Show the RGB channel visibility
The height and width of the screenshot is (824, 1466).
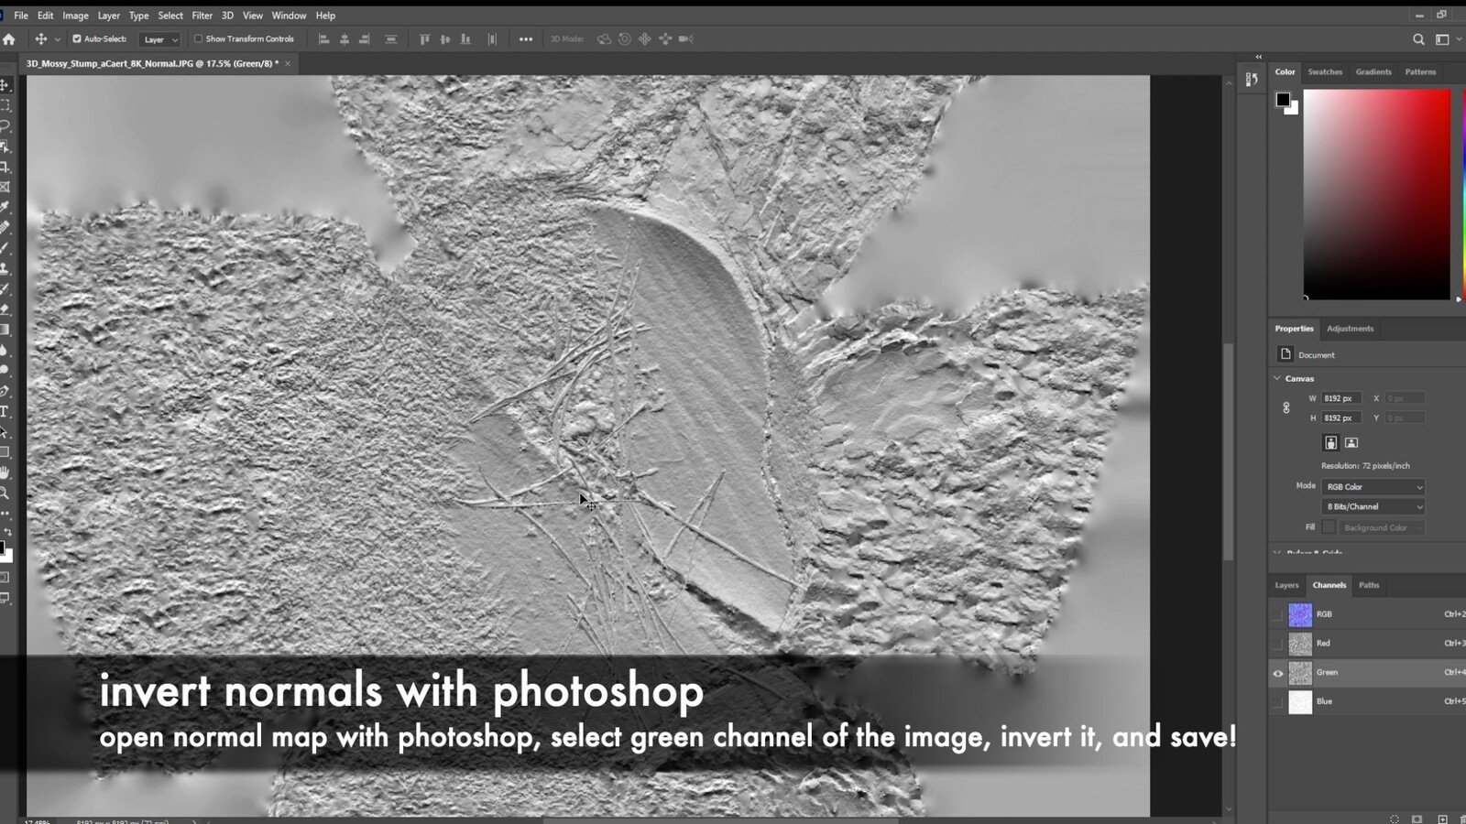click(1277, 614)
